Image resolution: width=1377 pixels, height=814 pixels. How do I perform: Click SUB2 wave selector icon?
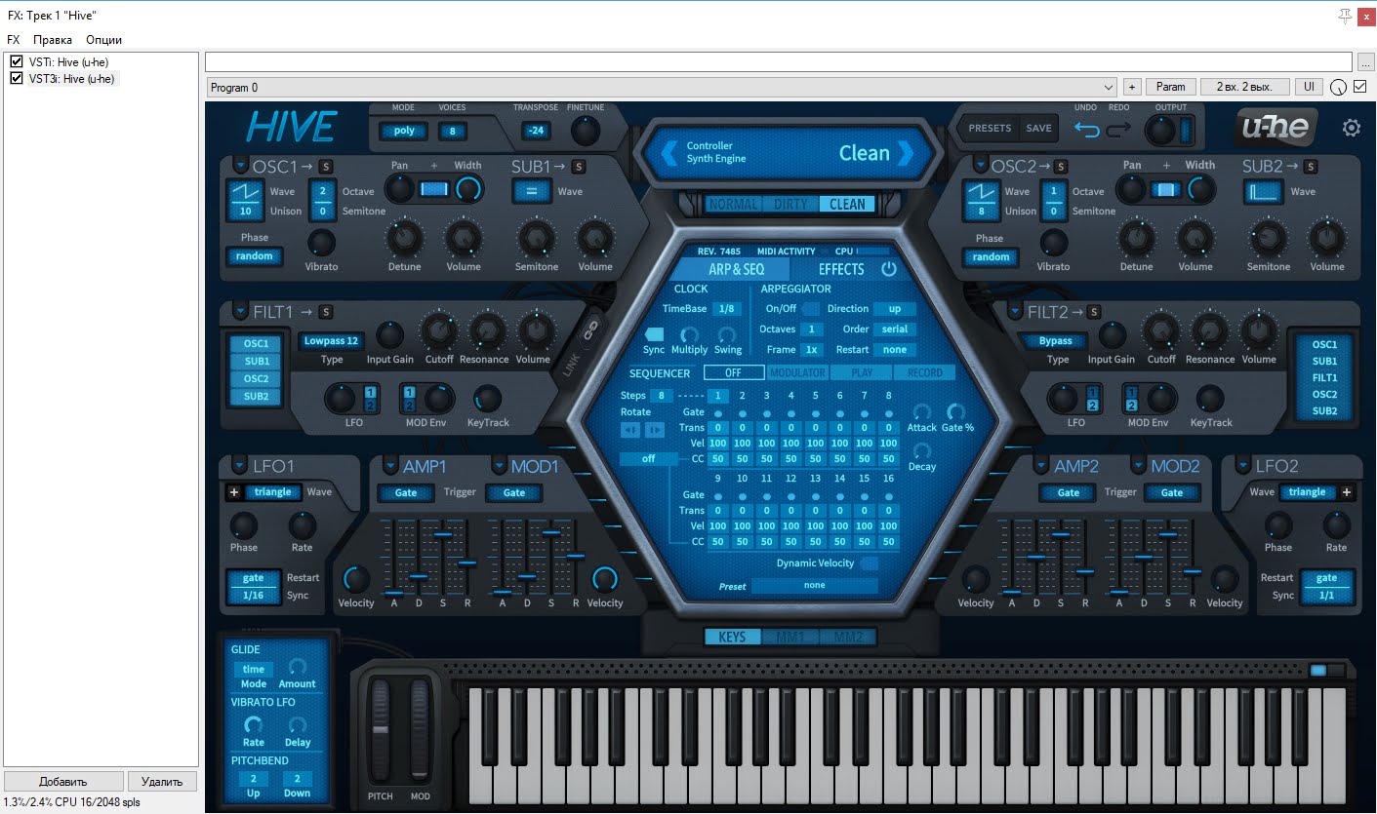(x=1263, y=191)
